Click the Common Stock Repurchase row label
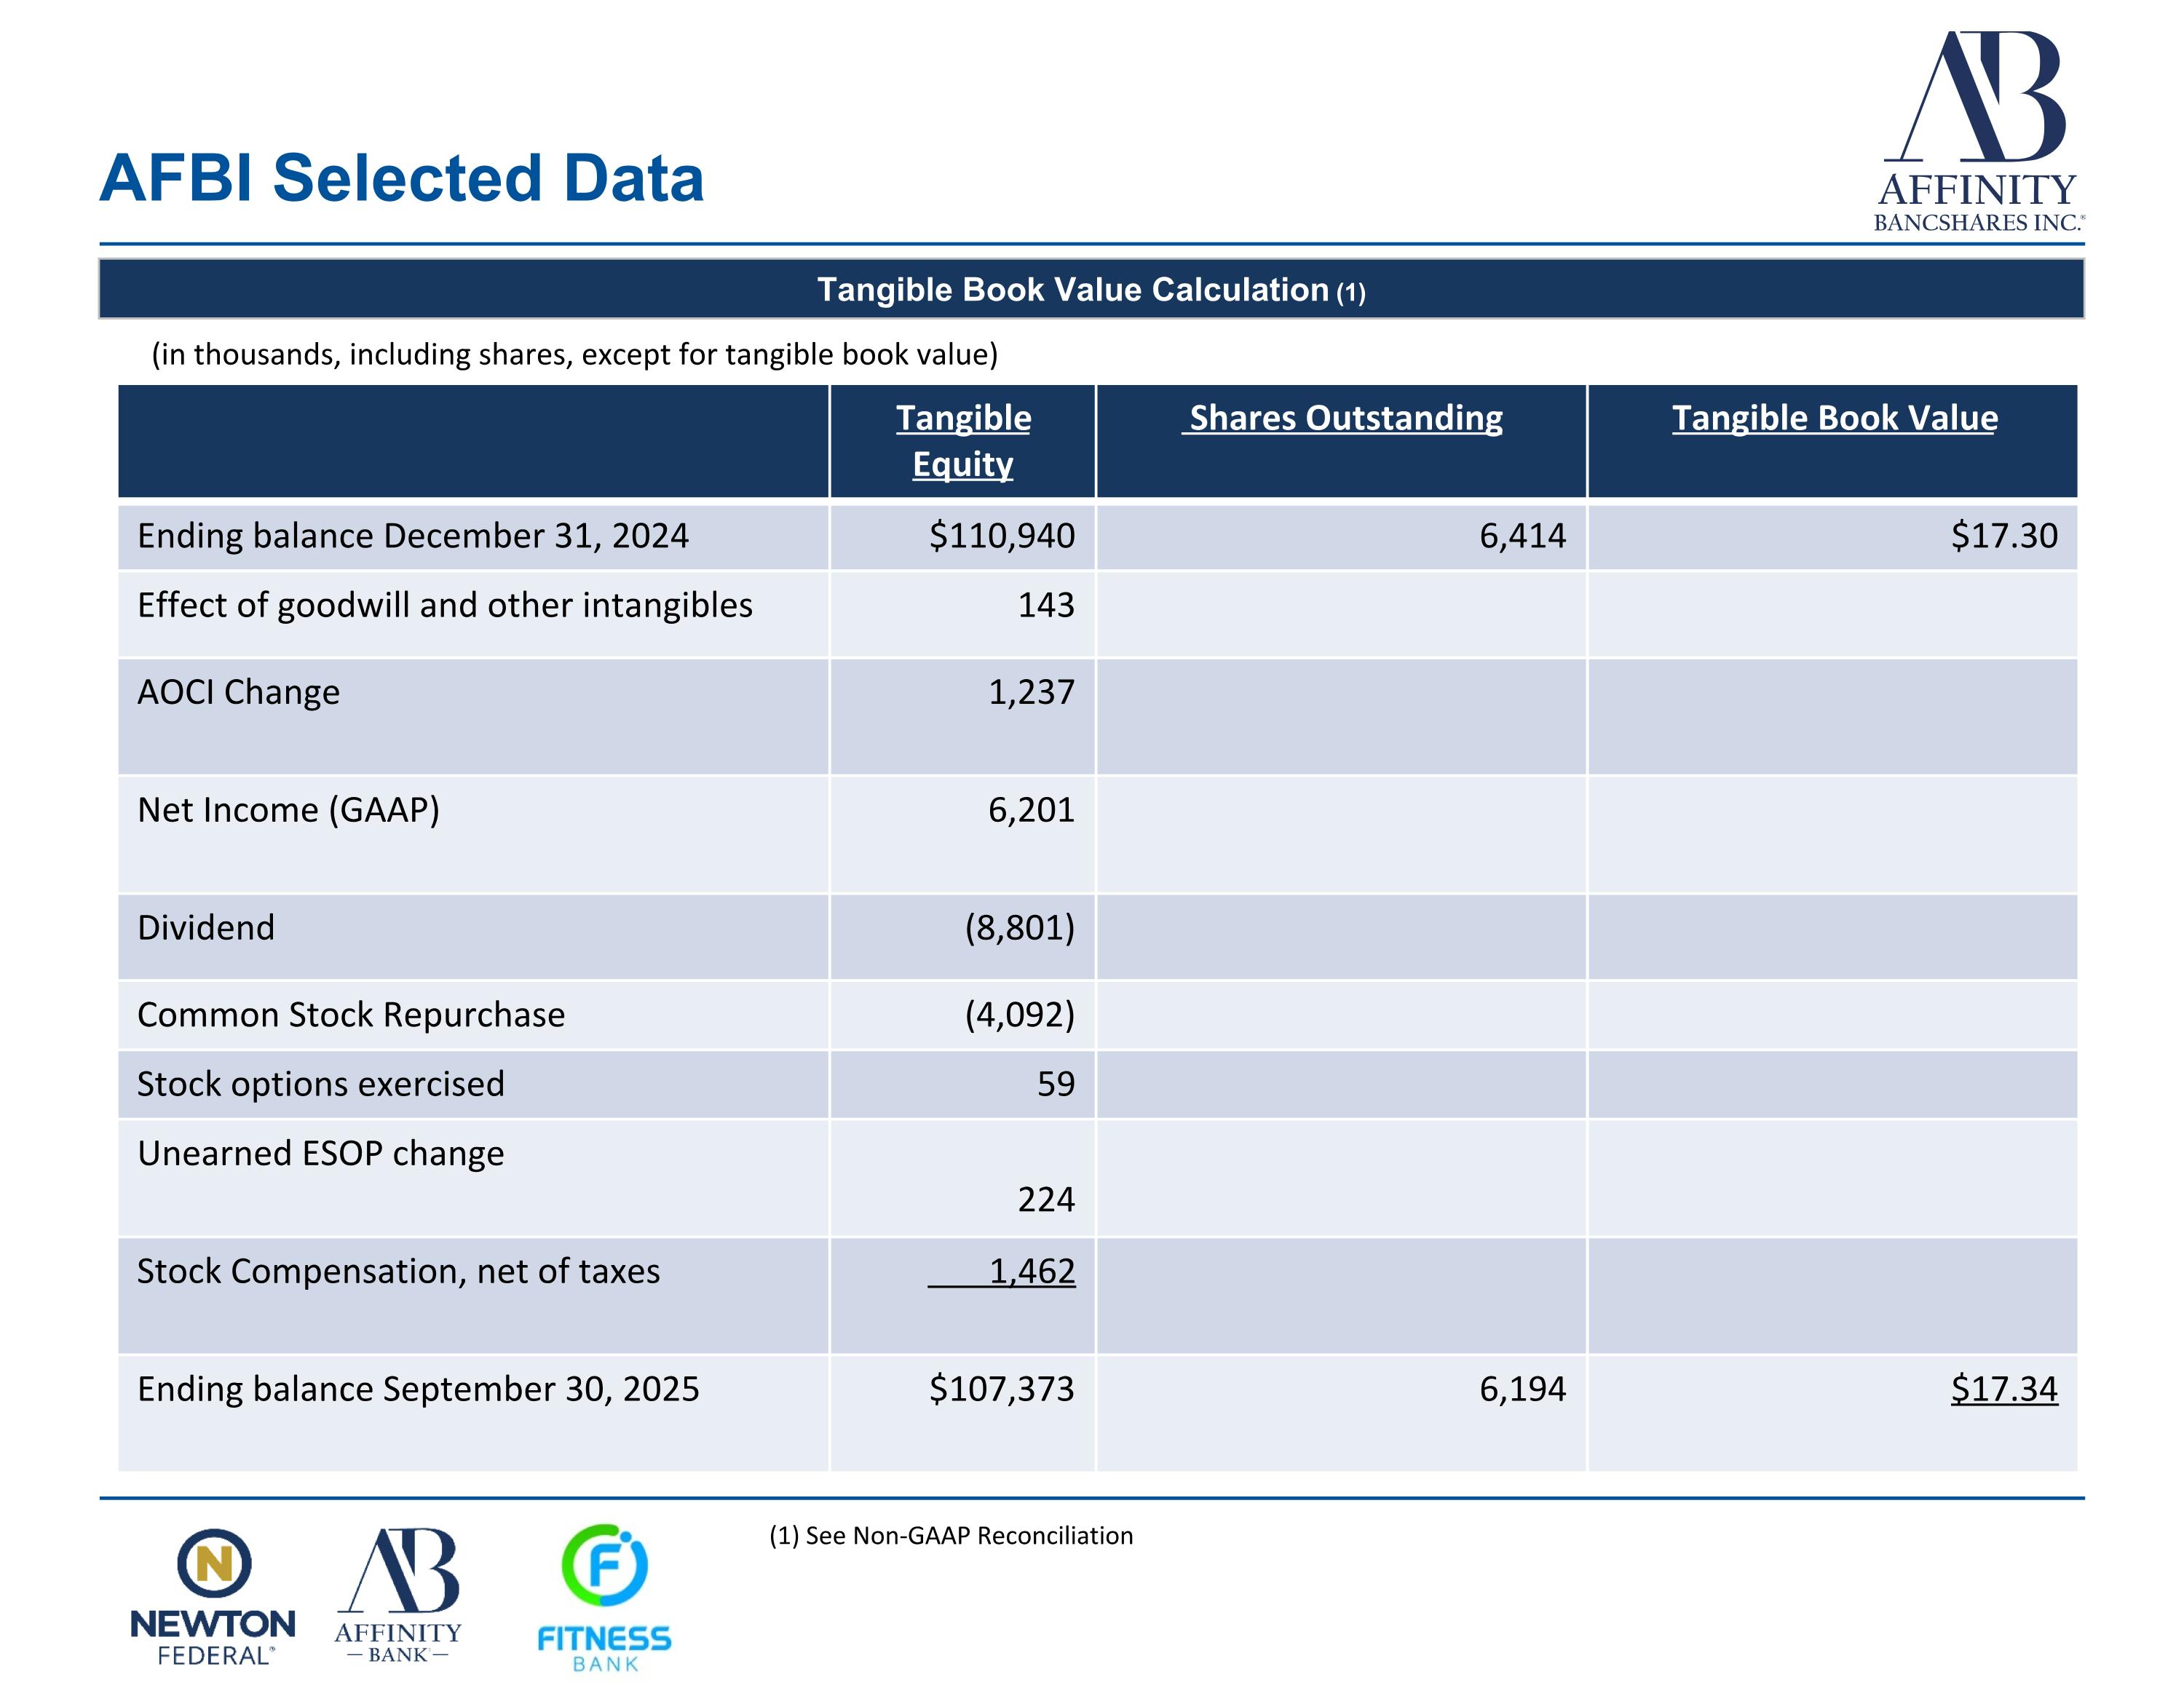2184x1685 pixels. pyautogui.click(x=351, y=1015)
